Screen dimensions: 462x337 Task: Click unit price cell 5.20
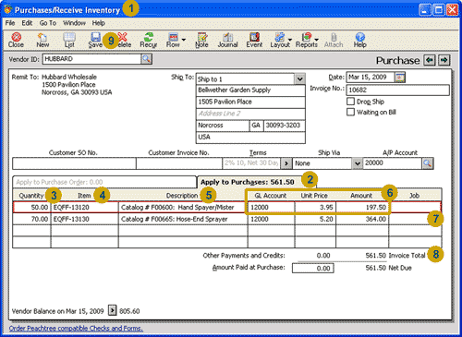tap(315, 219)
